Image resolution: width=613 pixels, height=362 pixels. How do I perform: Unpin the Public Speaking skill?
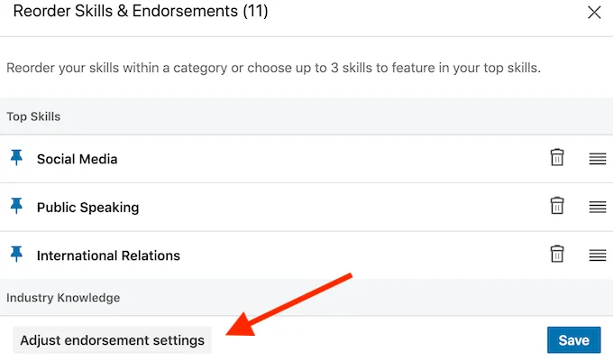click(15, 207)
